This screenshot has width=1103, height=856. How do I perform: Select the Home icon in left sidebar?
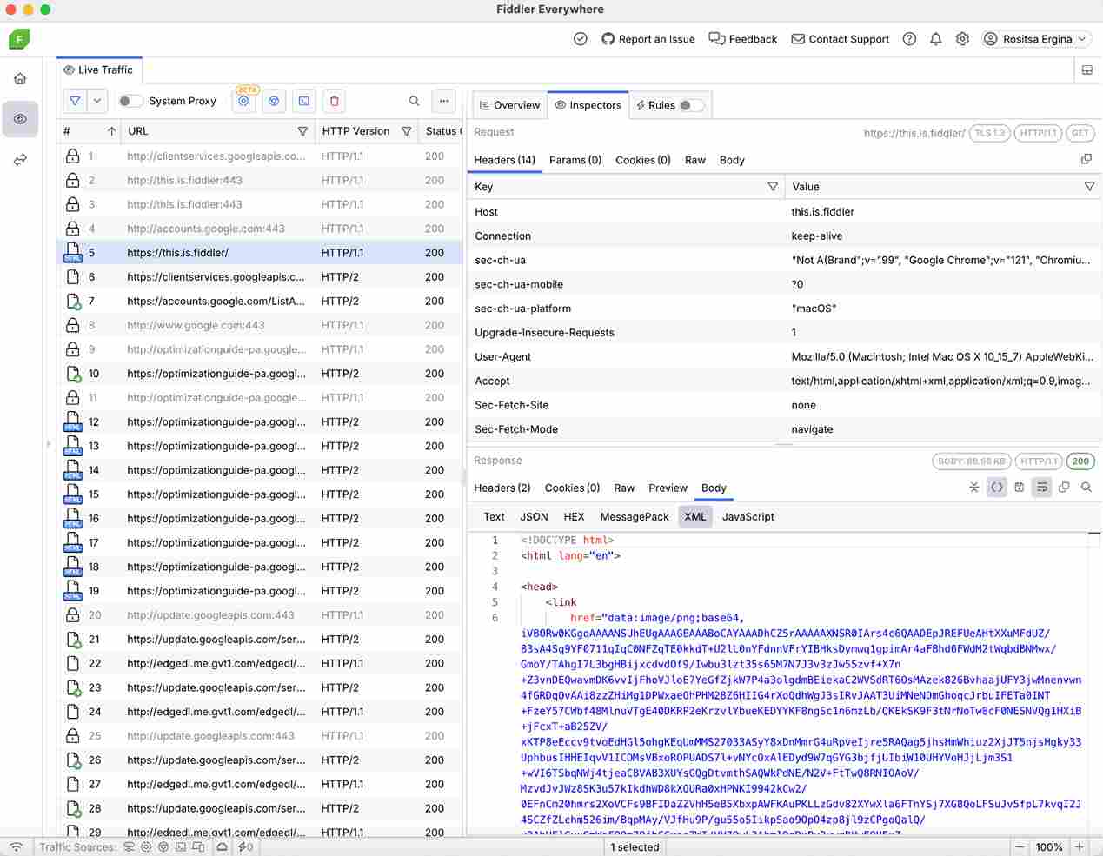coord(20,77)
